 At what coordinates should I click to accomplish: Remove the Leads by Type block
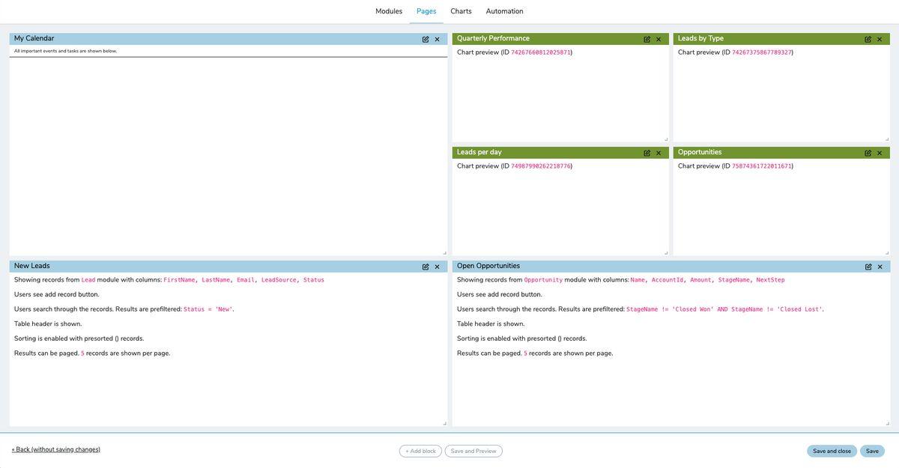pyautogui.click(x=880, y=39)
